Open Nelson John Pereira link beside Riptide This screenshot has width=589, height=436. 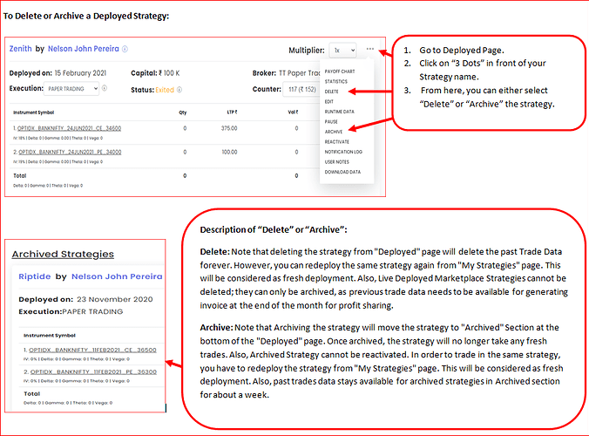(x=117, y=276)
